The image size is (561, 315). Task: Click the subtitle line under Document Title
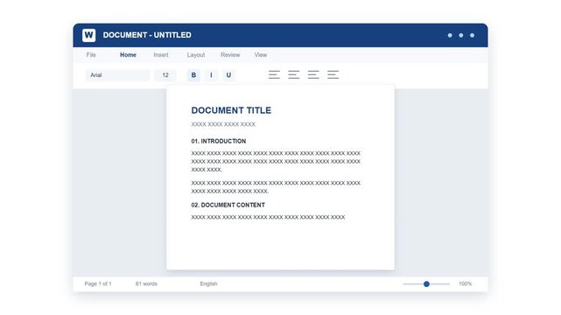223,124
